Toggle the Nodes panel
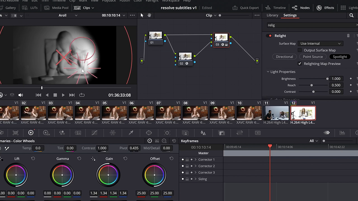 (x=301, y=8)
